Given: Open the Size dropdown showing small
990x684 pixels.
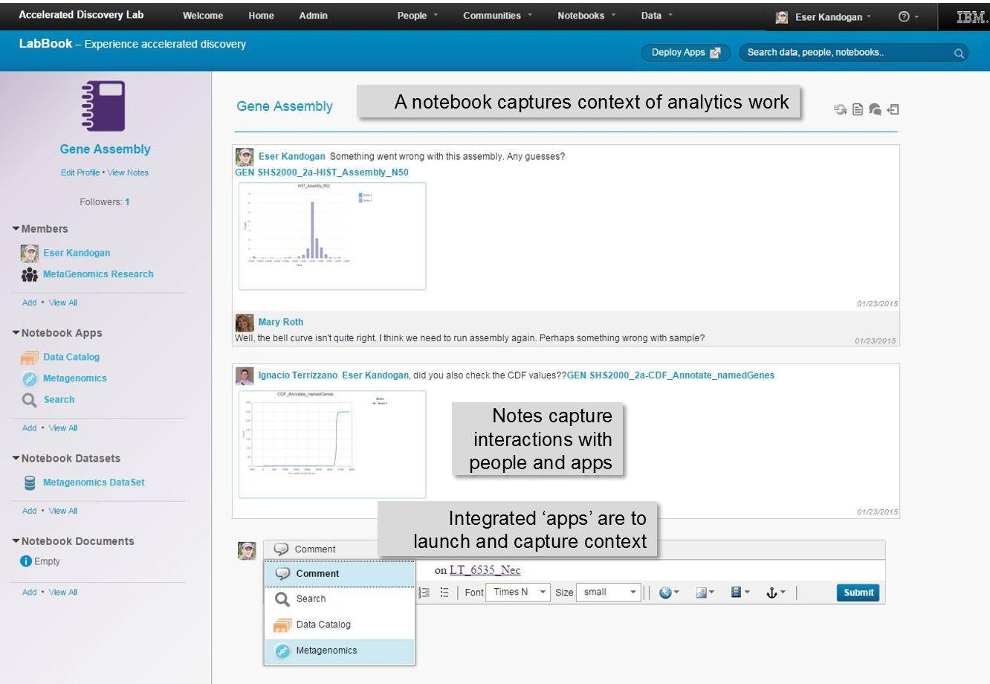Looking at the screenshot, I should (x=607, y=593).
